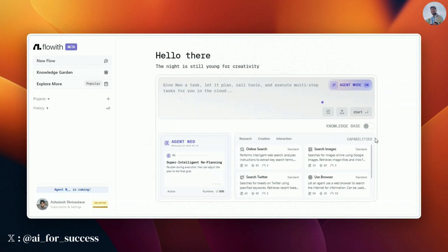Click the History double-check icon
Viewport: 448px width, 252px height.
coord(108,108)
